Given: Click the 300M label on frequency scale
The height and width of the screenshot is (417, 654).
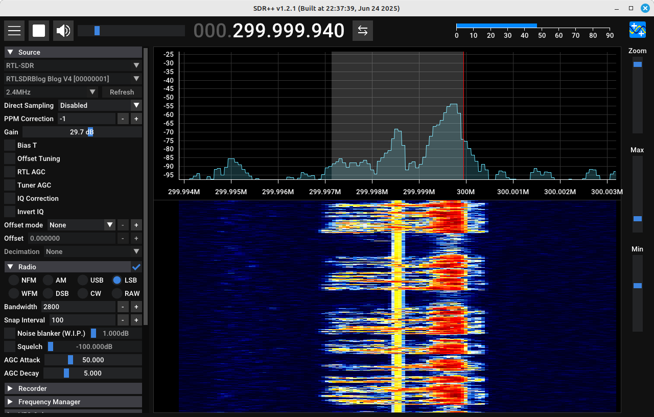Looking at the screenshot, I should (465, 192).
